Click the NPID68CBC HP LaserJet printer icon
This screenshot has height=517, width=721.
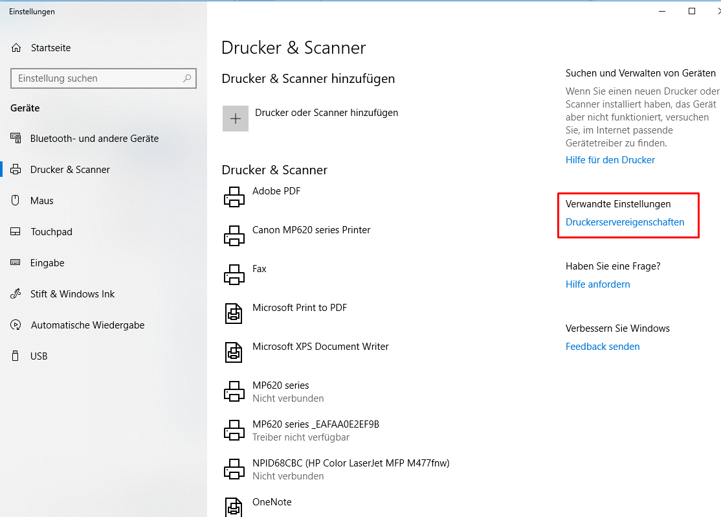[234, 469]
